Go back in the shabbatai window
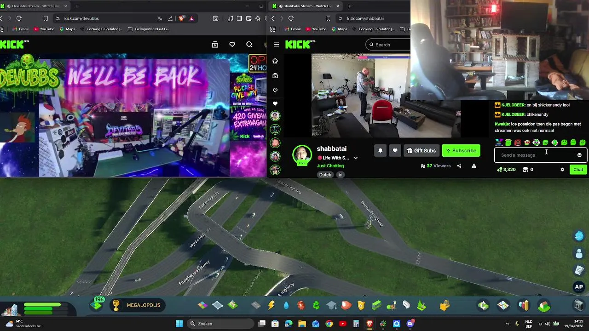This screenshot has height=331, width=589. point(273,18)
